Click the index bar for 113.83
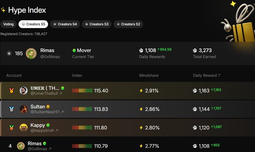 pyautogui.click(x=82, y=109)
